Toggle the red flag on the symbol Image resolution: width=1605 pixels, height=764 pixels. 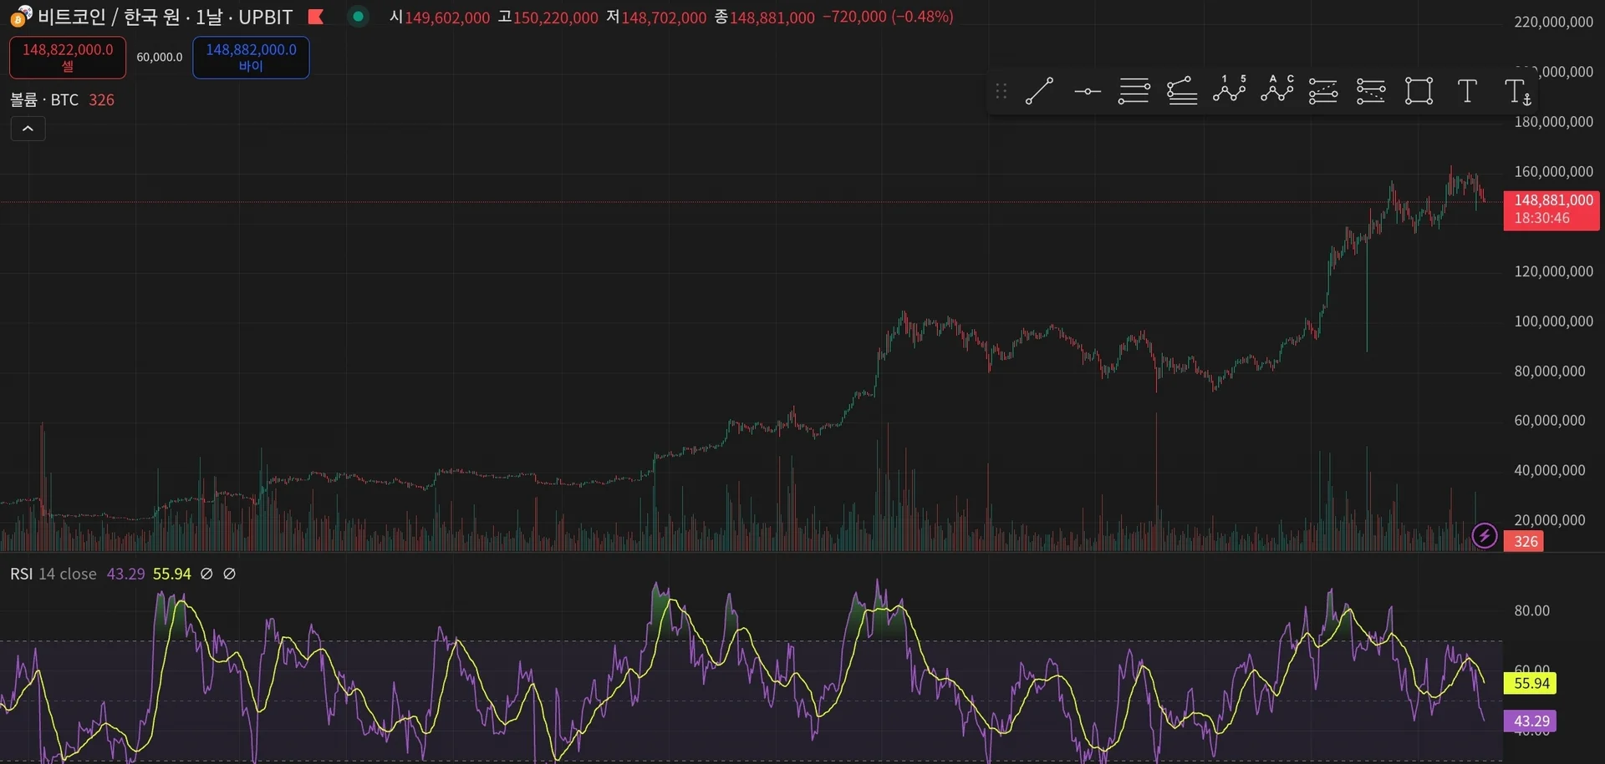coord(316,17)
